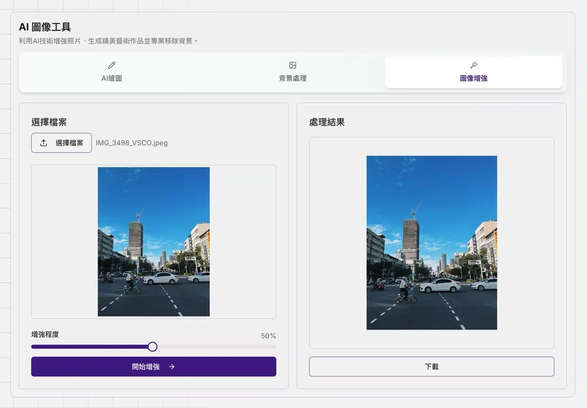Click the magic wand icon above 圖像增強
Viewport: 587px width, 408px height.
tap(474, 65)
